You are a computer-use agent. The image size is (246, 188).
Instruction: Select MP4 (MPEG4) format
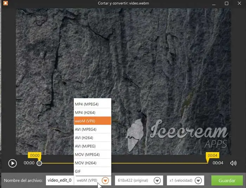pyautogui.click(x=92, y=104)
